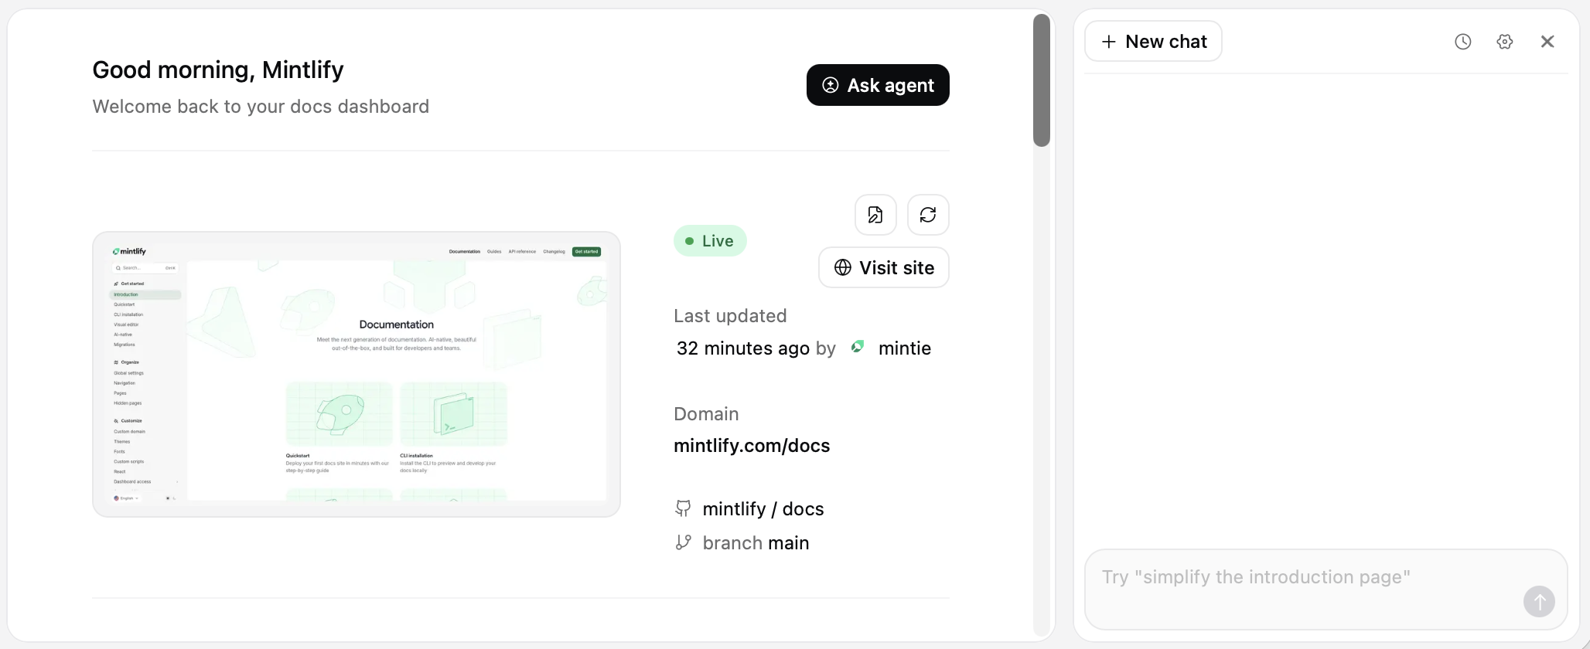Click the globe icon on Visit site
The height and width of the screenshot is (649, 1590).
tap(842, 267)
